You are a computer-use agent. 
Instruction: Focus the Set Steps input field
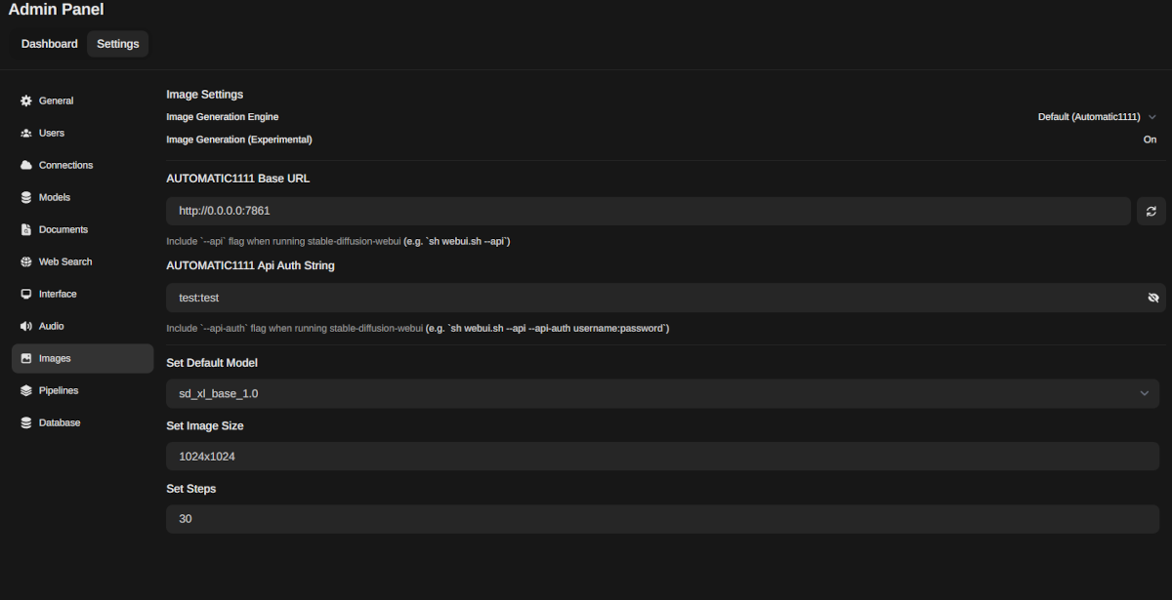[x=662, y=519]
